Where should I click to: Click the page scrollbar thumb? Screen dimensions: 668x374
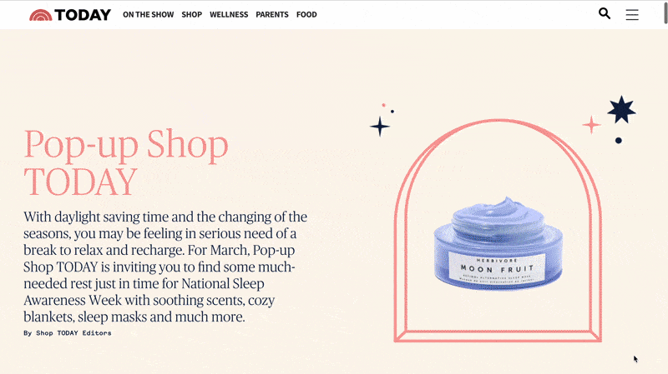(665, 12)
